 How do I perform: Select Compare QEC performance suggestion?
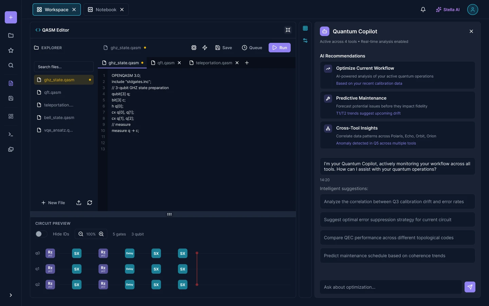click(x=397, y=238)
